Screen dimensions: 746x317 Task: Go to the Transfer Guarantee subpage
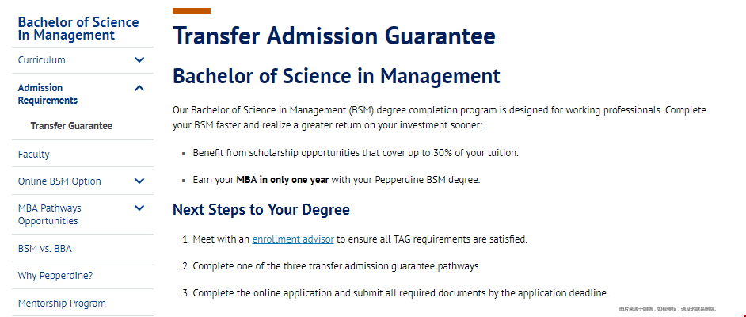71,126
